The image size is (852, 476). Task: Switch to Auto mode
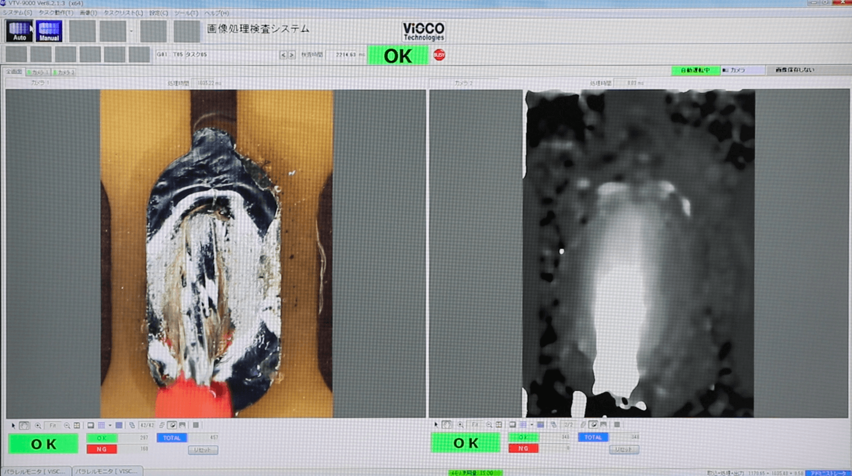click(x=19, y=31)
